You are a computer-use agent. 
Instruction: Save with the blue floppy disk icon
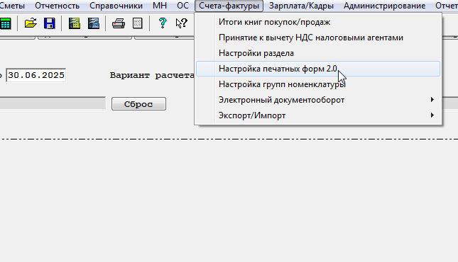tap(50, 23)
